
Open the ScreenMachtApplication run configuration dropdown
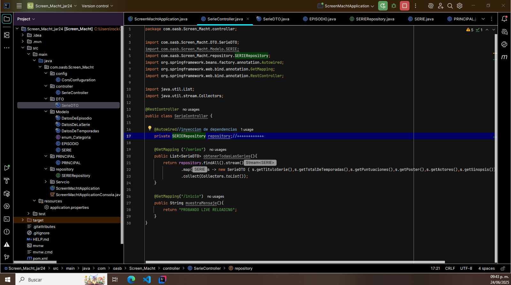(x=346, y=6)
